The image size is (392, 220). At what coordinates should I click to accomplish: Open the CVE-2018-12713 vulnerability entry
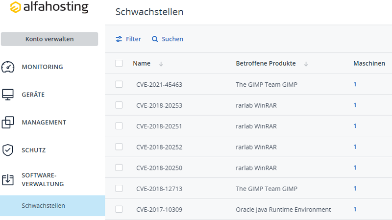coord(159,189)
